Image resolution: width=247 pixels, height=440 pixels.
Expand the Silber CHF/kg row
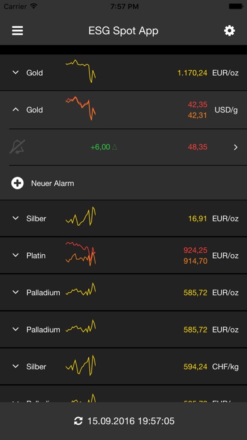click(x=16, y=366)
